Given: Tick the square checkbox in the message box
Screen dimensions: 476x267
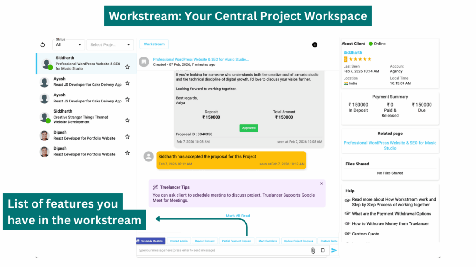Looking at the screenshot, I should (323, 250).
